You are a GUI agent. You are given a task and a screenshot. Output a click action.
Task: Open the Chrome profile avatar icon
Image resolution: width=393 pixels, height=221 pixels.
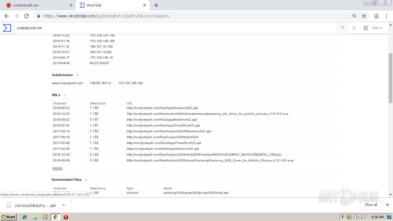[376, 16]
